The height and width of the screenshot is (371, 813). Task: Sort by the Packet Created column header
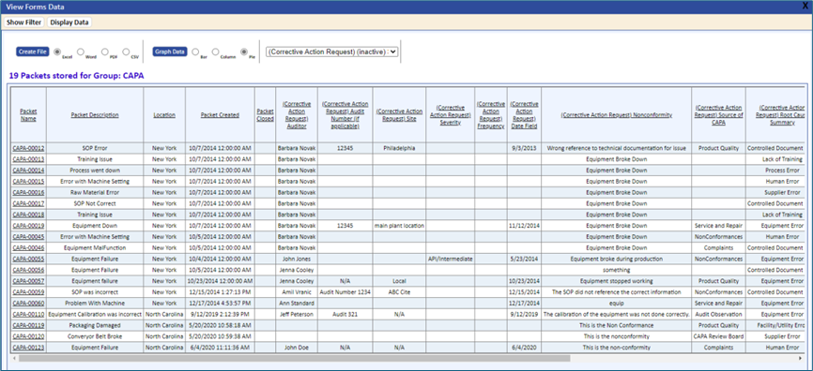220,115
